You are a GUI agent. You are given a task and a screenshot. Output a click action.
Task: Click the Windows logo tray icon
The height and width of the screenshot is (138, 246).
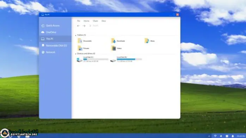(227, 136)
